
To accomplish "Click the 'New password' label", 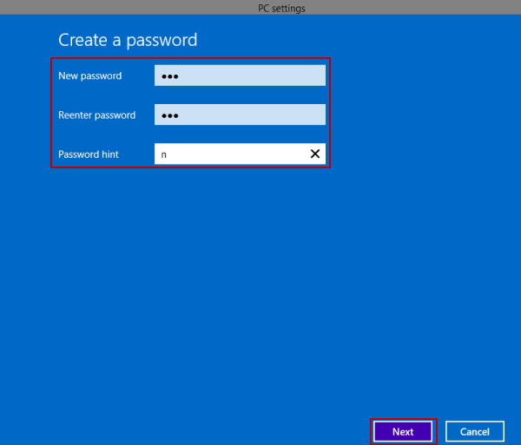I will [90, 76].
